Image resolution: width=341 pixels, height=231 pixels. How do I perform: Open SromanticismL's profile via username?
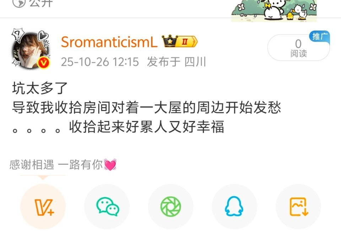pyautogui.click(x=109, y=42)
